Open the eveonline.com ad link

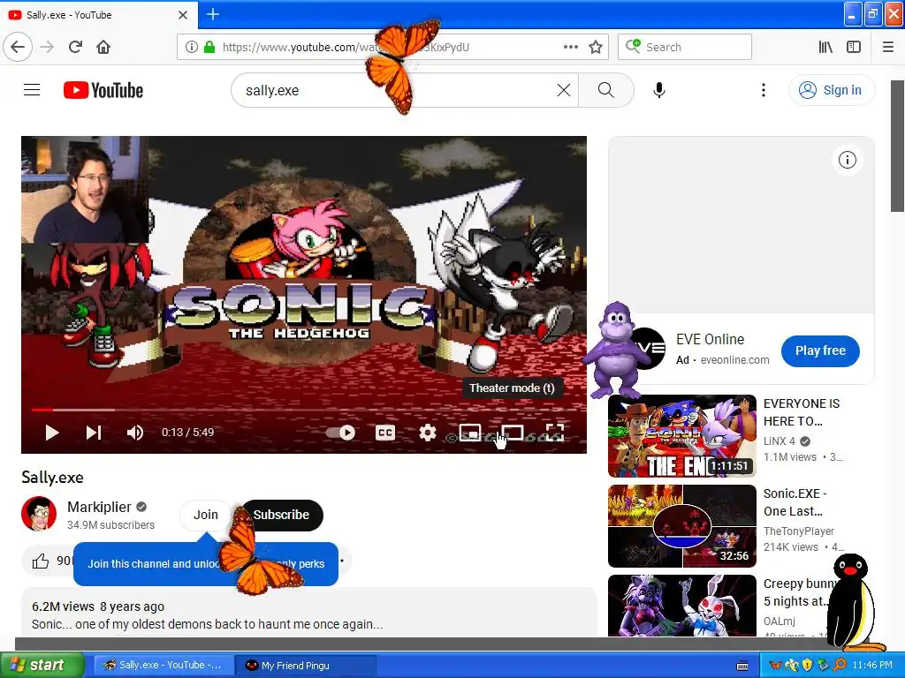[x=734, y=360]
